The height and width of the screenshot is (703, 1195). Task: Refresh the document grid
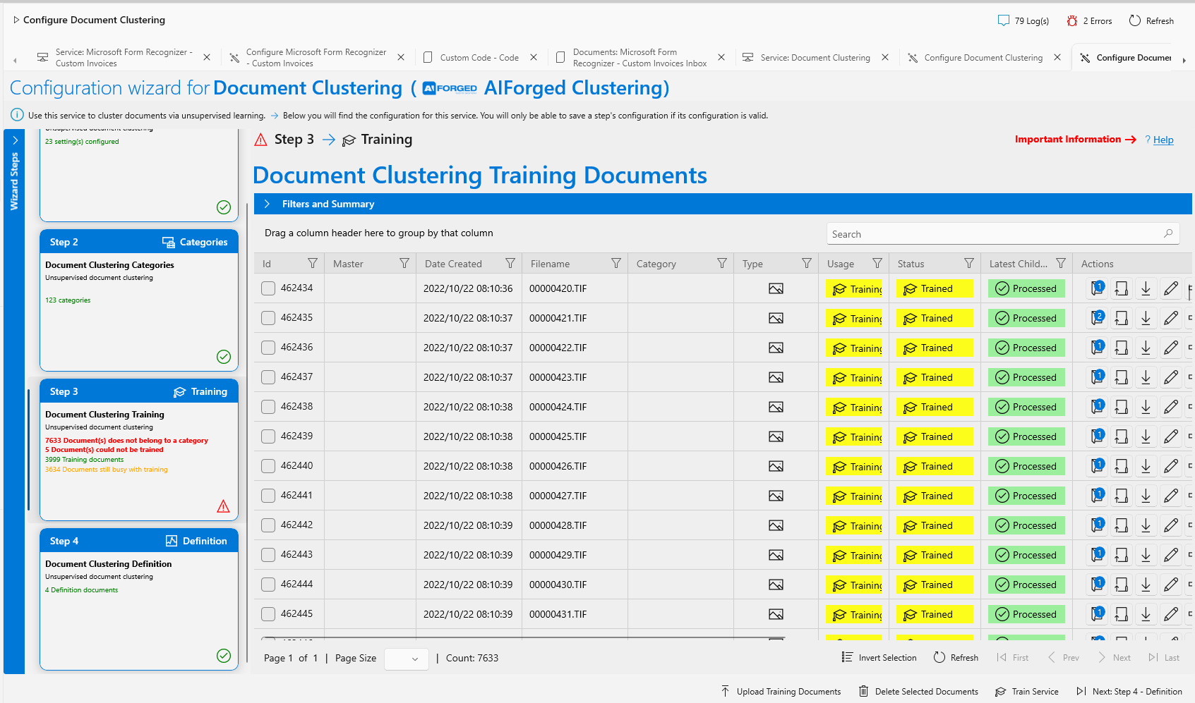pos(956,658)
